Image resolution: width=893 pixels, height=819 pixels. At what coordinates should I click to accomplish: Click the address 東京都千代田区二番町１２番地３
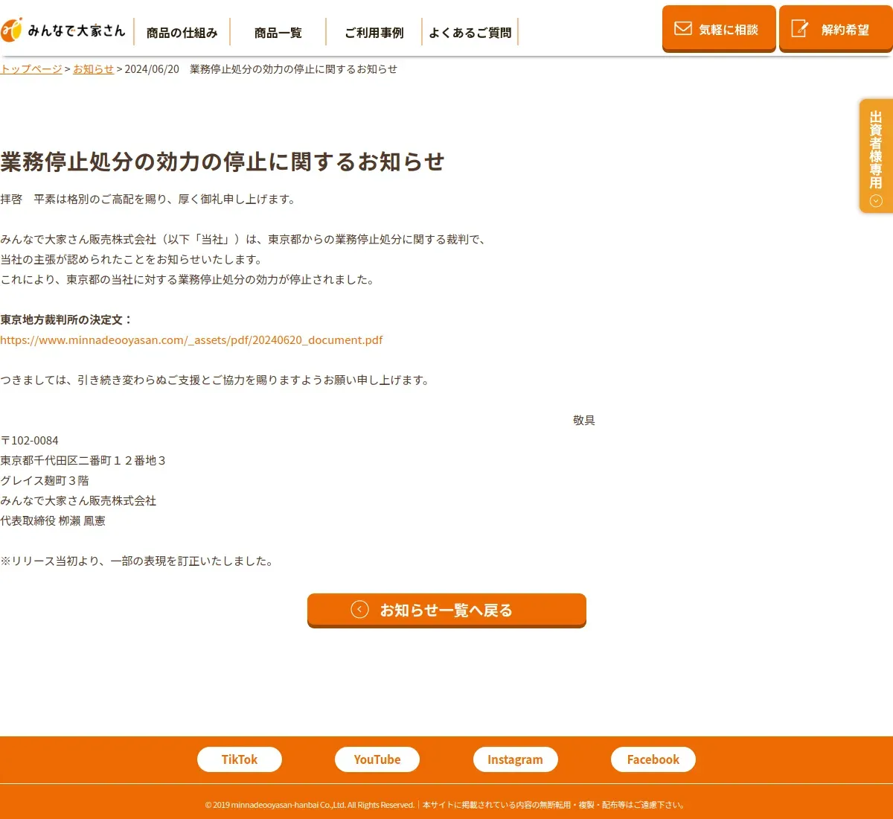pos(83,460)
